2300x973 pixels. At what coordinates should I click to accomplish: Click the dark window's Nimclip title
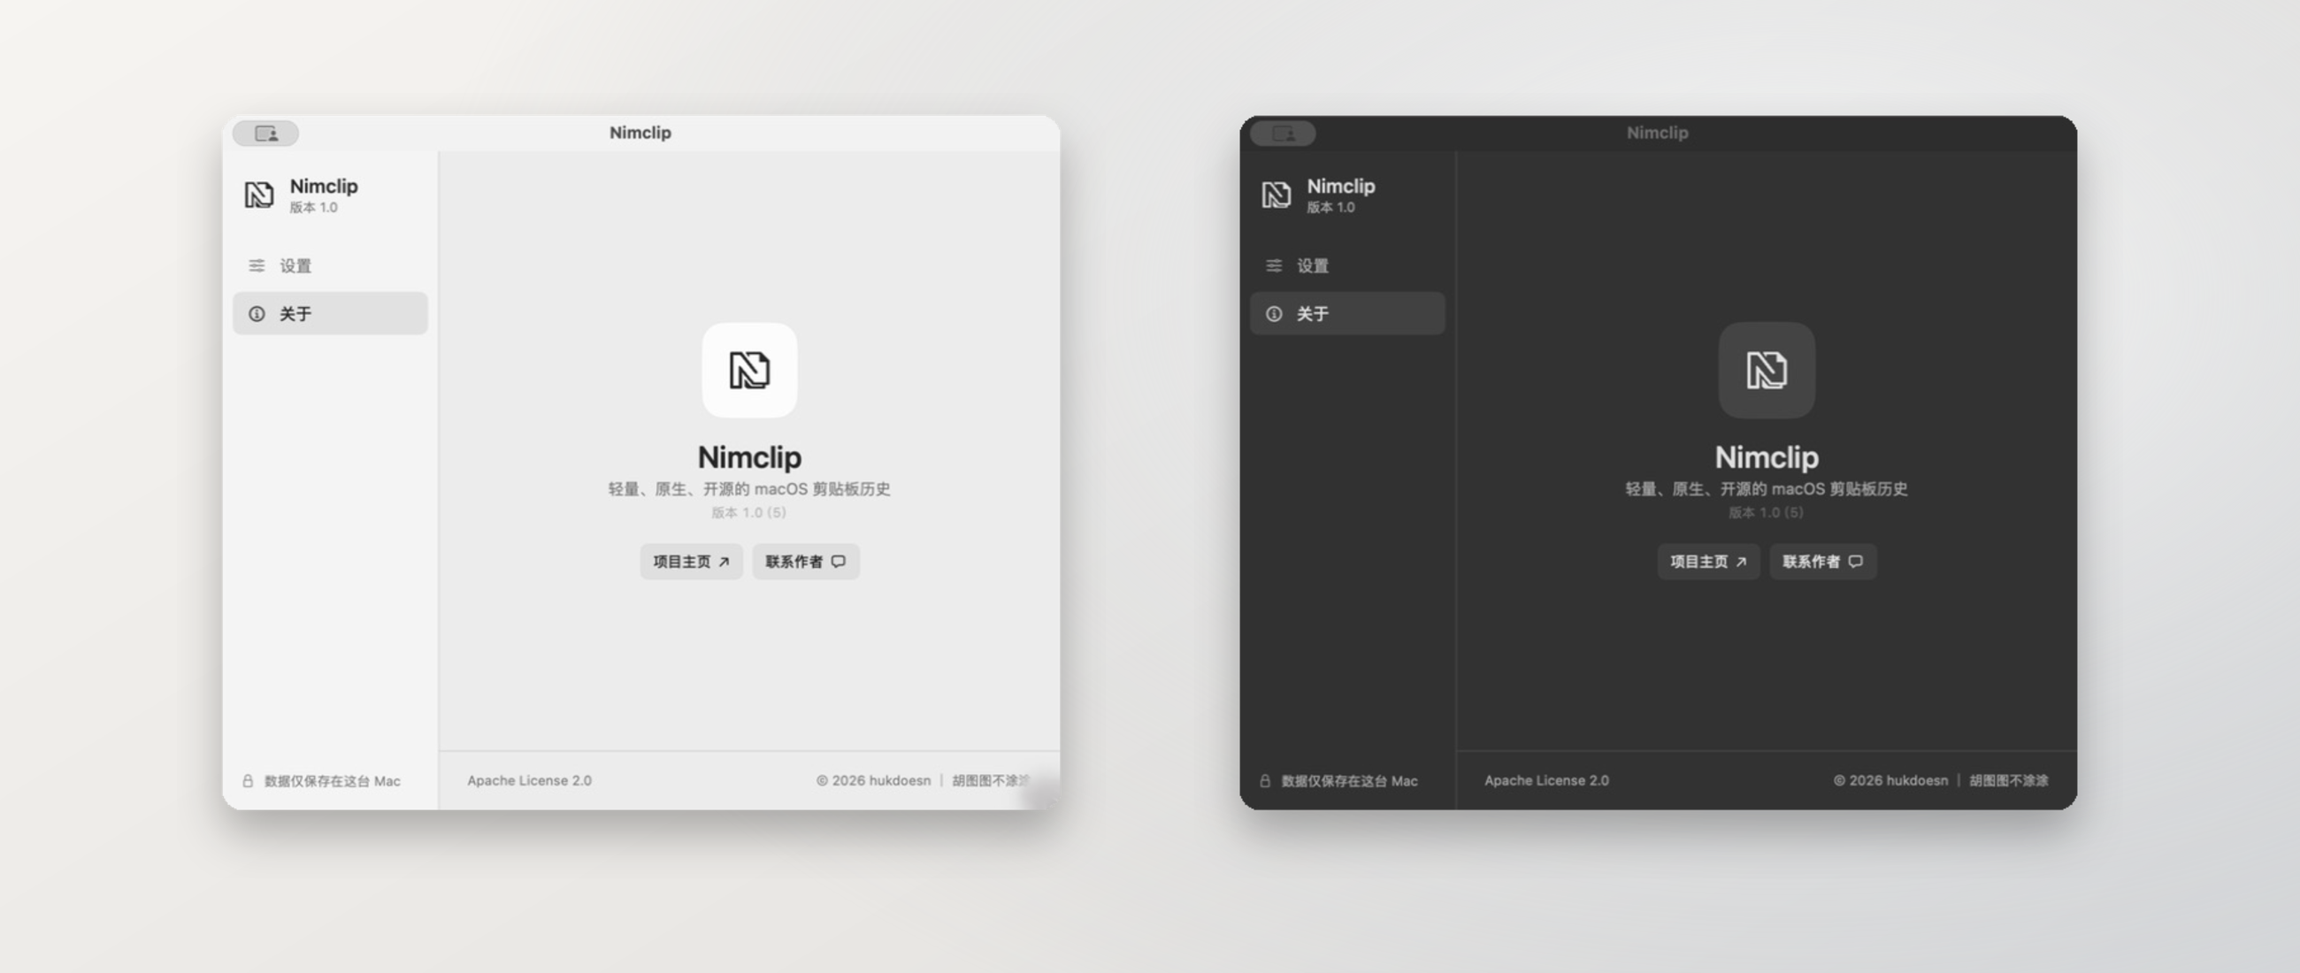pos(1657,133)
